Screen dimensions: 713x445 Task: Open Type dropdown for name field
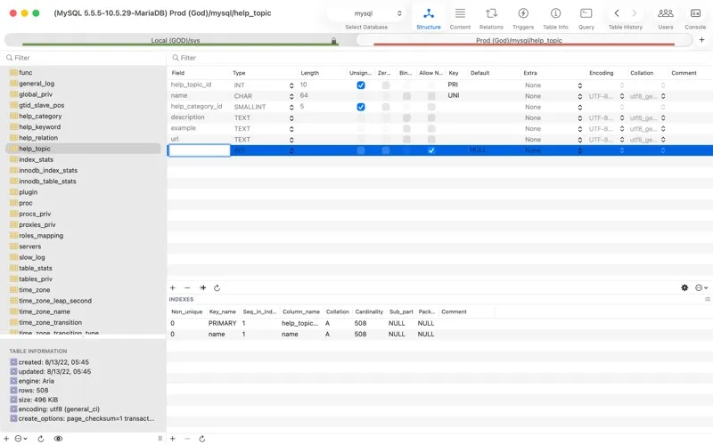[x=291, y=96]
